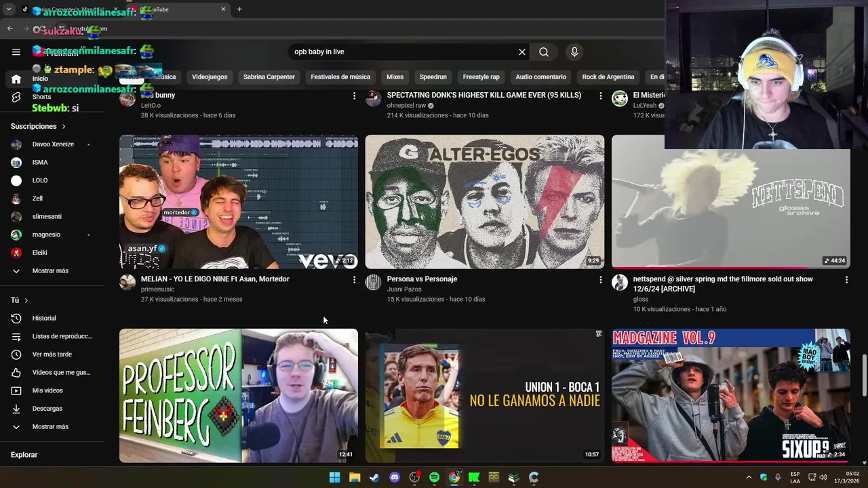Select the Festivales de música chip
Viewport: 868px width, 488px height.
[340, 77]
